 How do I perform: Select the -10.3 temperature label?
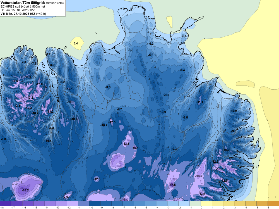(173, 149)
